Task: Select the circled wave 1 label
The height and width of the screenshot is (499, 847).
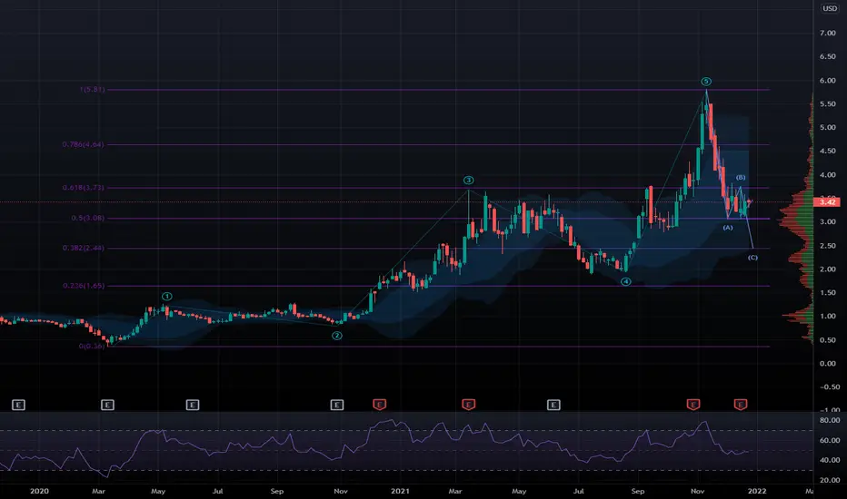Action: 167,296
